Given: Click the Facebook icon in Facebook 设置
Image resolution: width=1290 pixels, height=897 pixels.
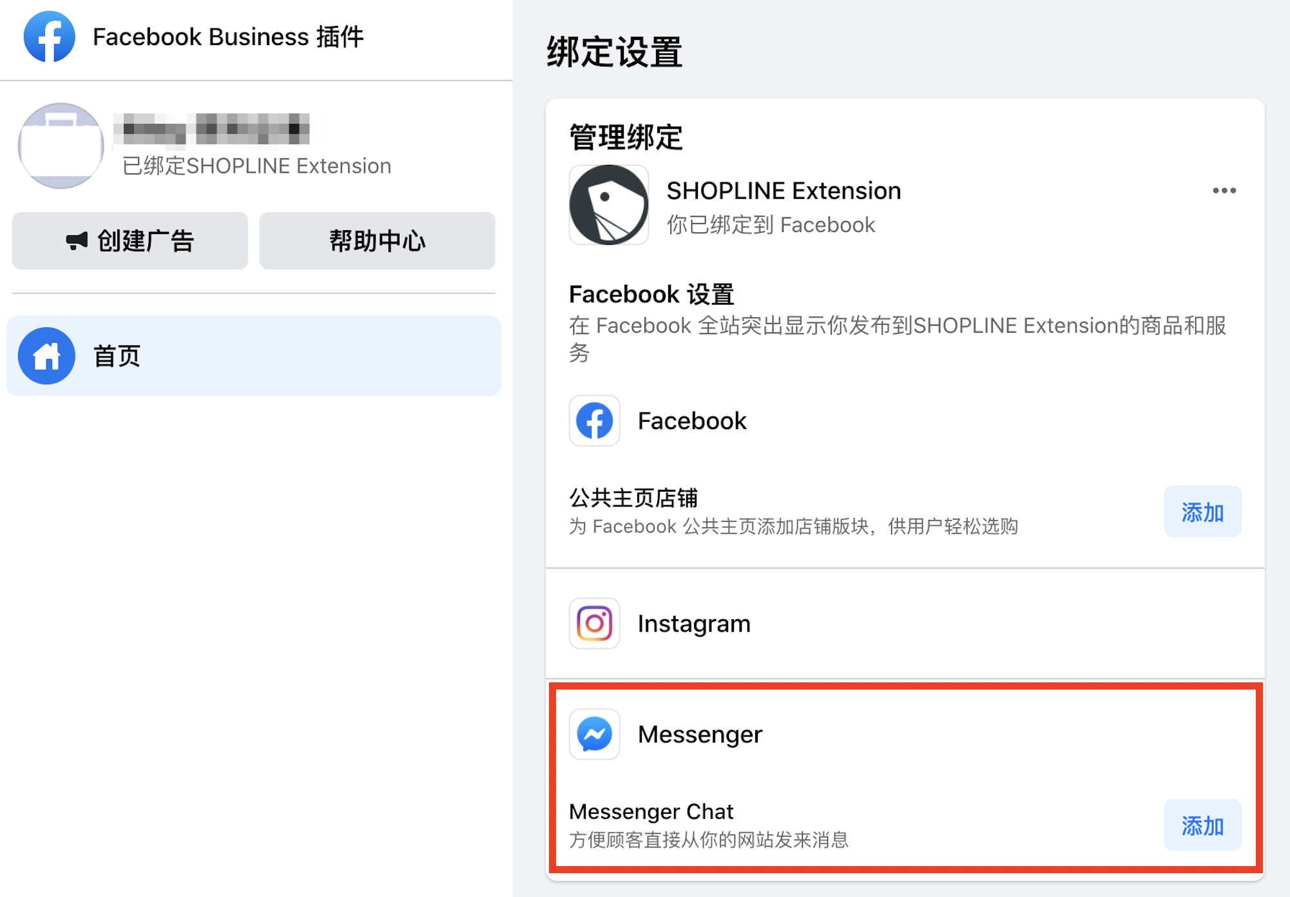Looking at the screenshot, I should click(x=594, y=421).
